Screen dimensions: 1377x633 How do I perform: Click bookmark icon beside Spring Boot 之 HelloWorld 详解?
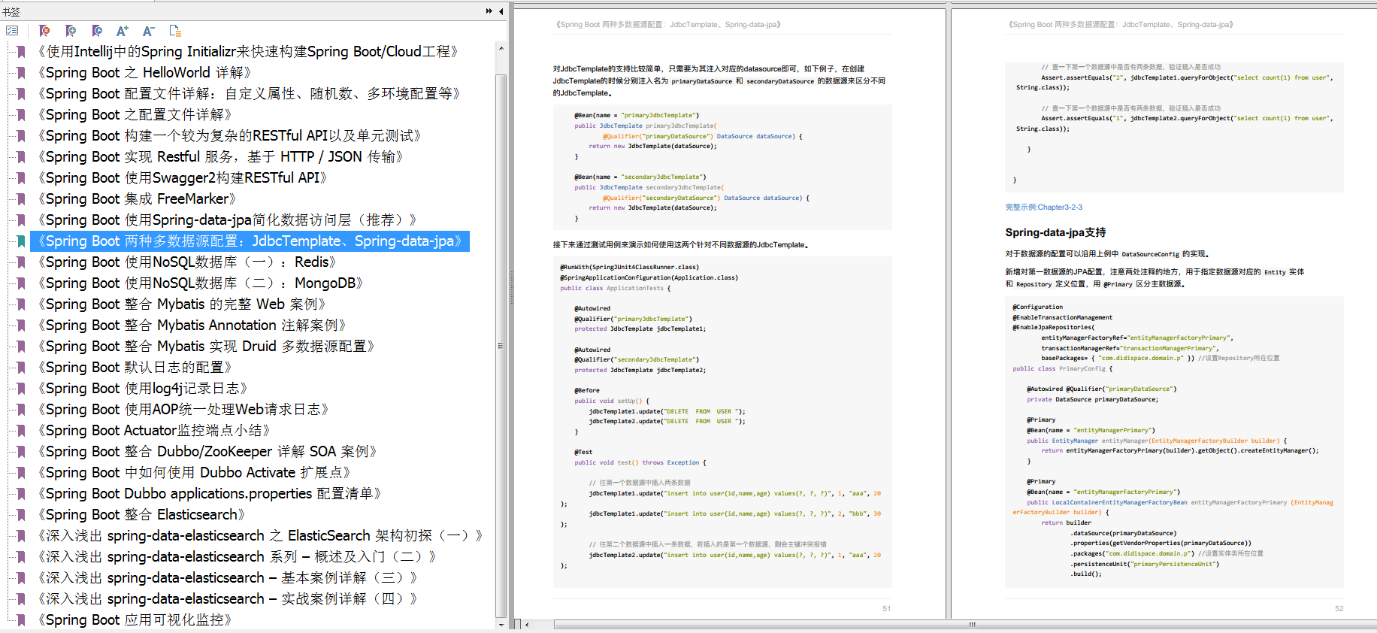point(21,73)
